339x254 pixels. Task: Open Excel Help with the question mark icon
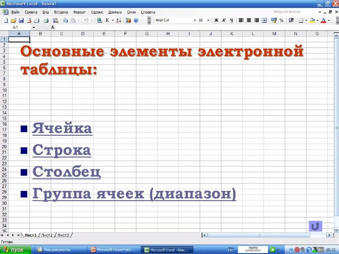136,20
